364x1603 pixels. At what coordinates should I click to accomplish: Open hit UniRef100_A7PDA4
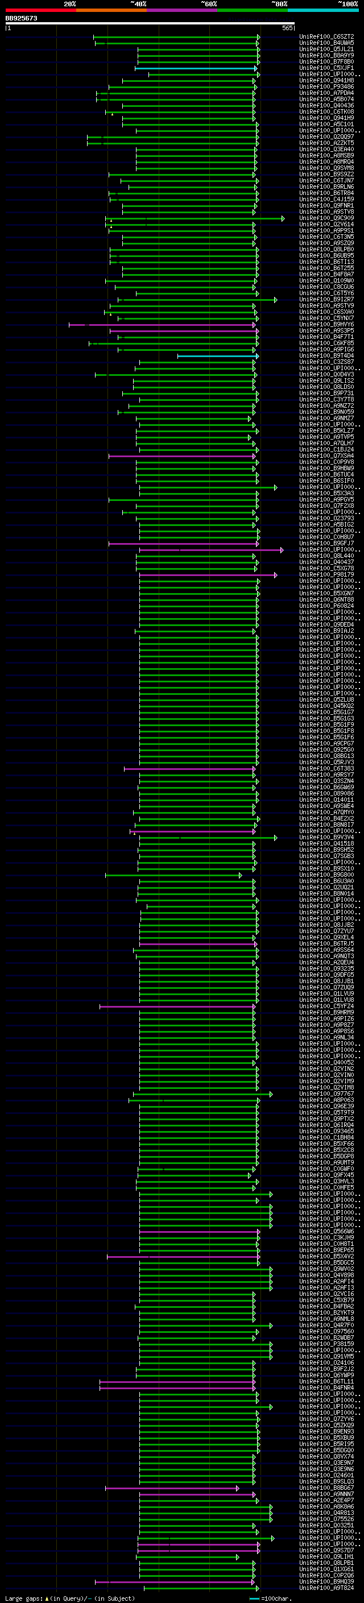tap(326, 93)
